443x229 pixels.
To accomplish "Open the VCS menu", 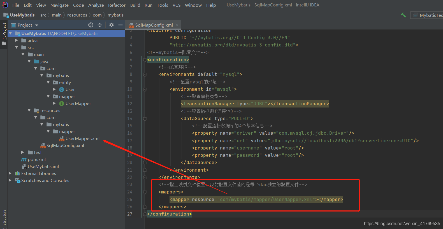I will [177, 5].
